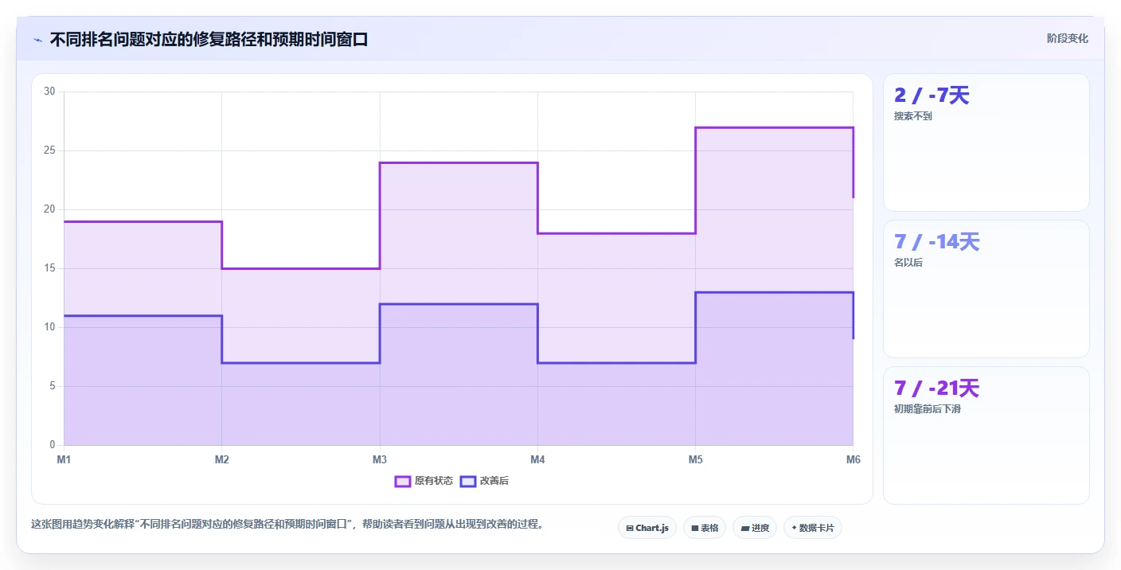
Task: Select the Chart.js chip
Action: [647, 528]
